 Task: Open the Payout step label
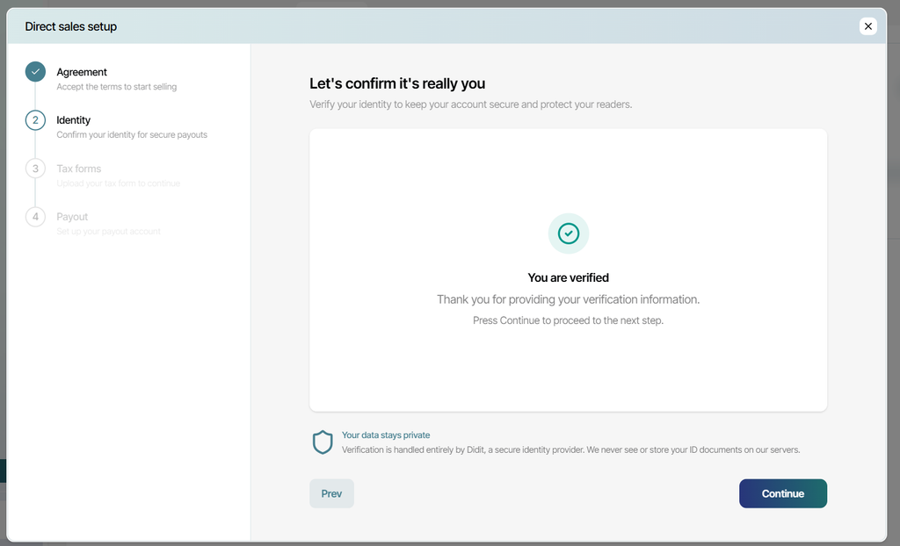pyautogui.click(x=72, y=217)
